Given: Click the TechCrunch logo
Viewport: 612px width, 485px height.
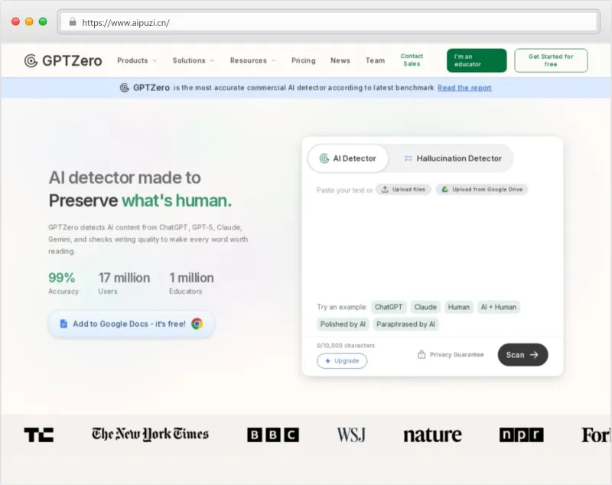Looking at the screenshot, I should 39,435.
